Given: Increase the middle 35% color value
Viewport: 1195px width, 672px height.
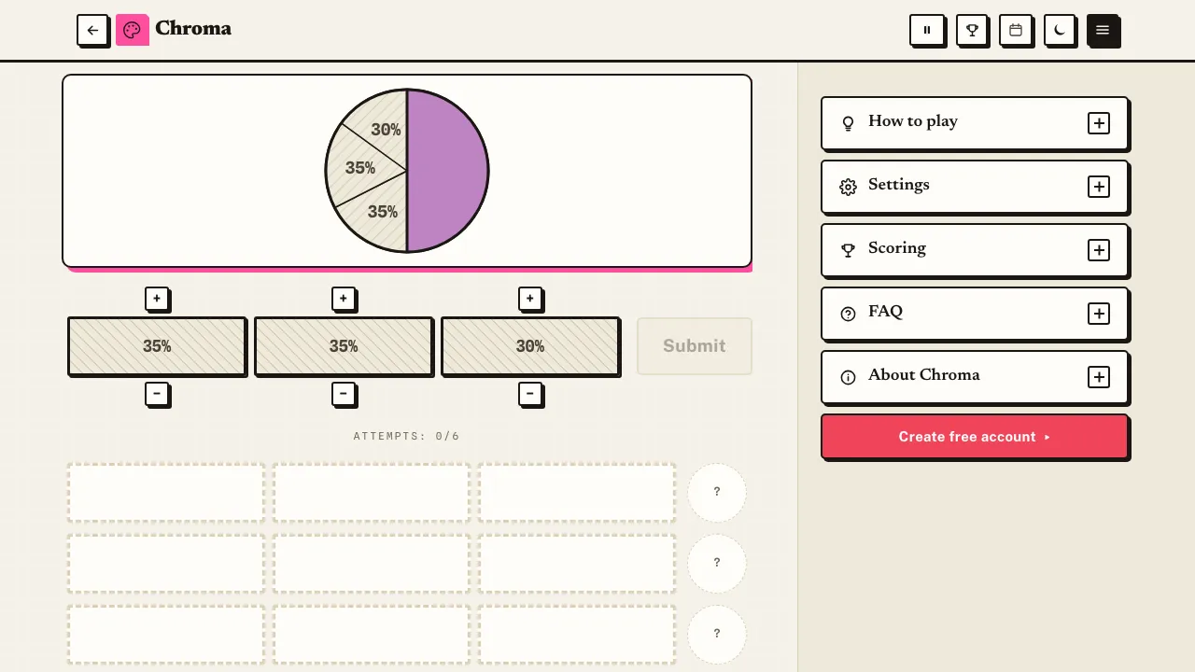Looking at the screenshot, I should [x=344, y=299].
